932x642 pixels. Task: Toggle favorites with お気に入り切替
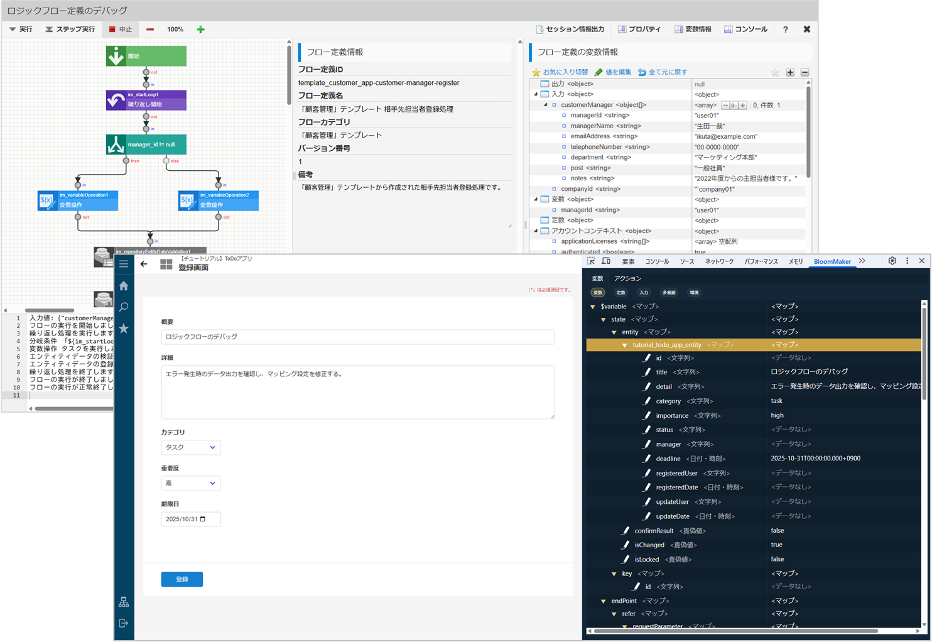560,72
